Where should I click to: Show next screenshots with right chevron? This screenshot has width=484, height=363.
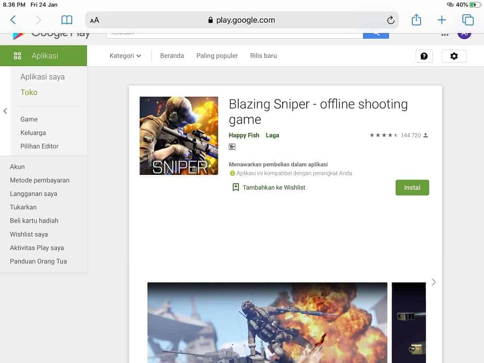click(x=434, y=282)
